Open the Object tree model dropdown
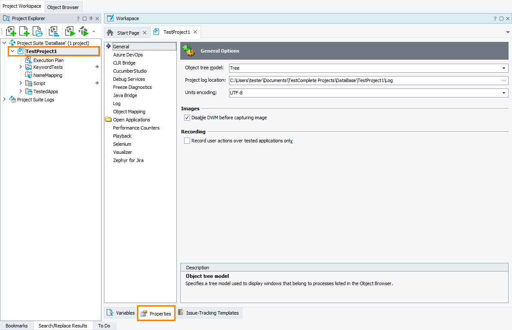Image resolution: width=512 pixels, height=330 pixels. [x=504, y=68]
